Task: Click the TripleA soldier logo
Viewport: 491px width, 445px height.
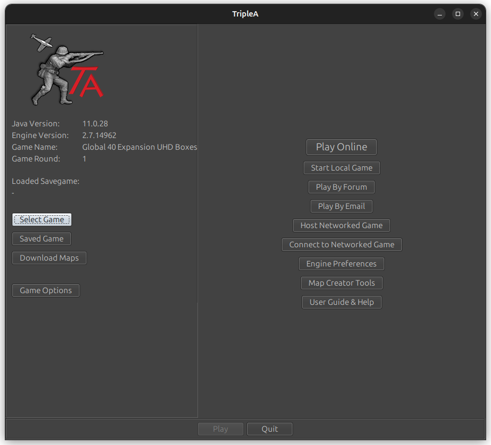Action: pyautogui.click(x=67, y=68)
